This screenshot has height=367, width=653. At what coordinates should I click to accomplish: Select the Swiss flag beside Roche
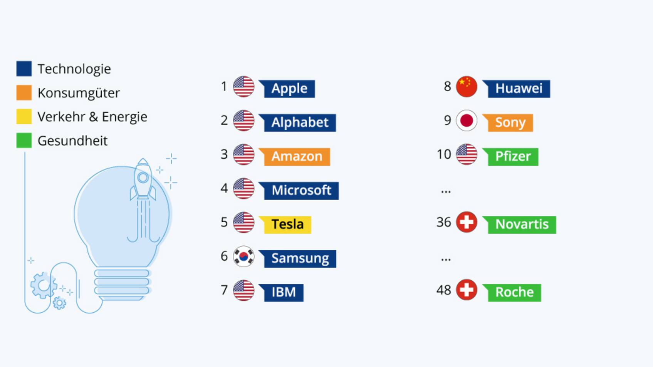[x=467, y=290]
